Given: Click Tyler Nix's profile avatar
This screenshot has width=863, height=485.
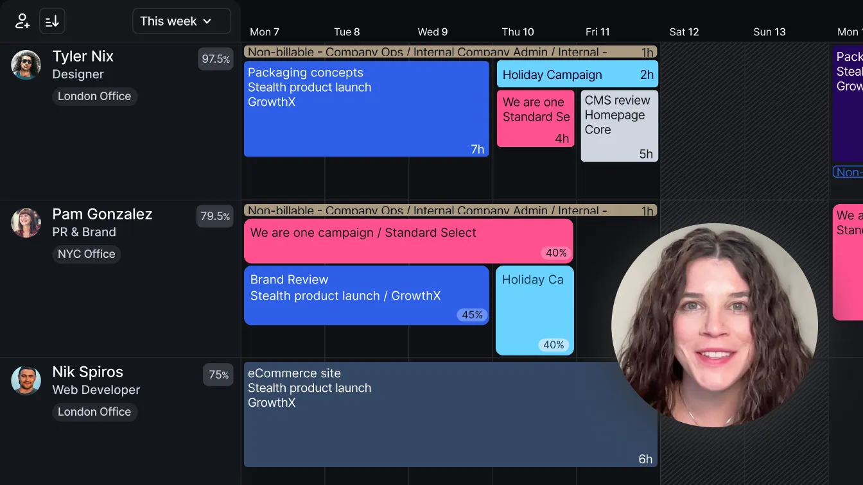Looking at the screenshot, I should pos(26,65).
